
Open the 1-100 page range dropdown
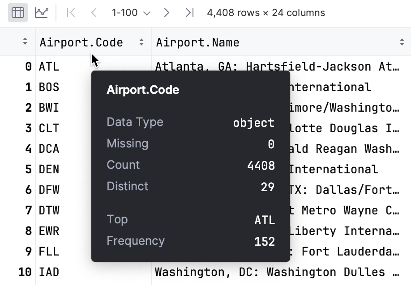click(131, 13)
